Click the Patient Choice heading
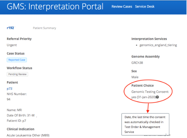The image size is (187, 138). tap(142, 85)
